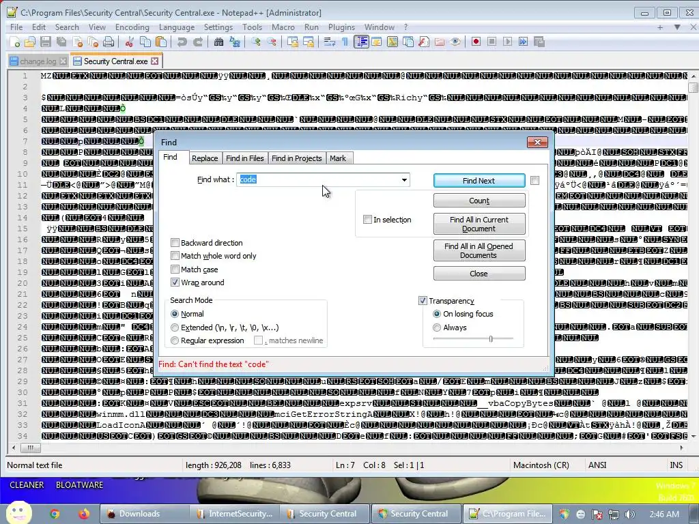Click Find All in Current Document

(x=479, y=224)
